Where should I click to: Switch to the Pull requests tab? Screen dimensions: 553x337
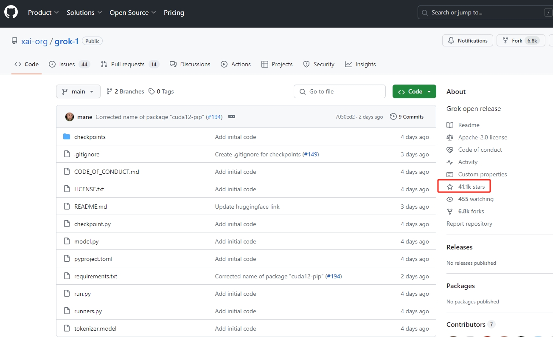click(129, 64)
